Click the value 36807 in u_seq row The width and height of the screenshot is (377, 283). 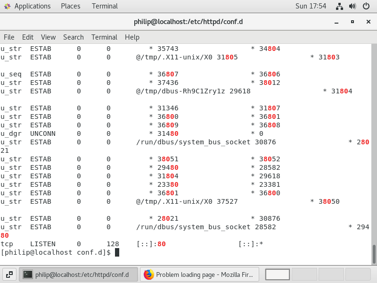tap(168, 74)
